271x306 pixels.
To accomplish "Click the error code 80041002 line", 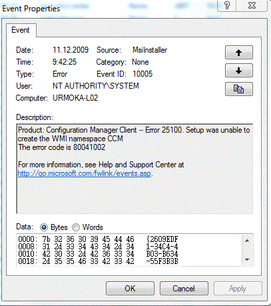I will (x=61, y=147).
